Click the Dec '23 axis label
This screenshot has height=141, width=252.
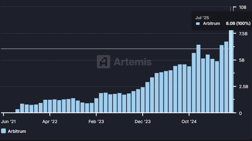143,121
